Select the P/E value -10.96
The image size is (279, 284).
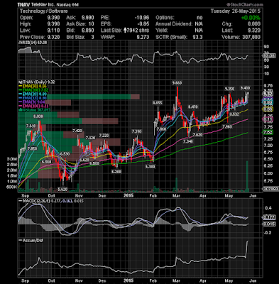(142, 18)
